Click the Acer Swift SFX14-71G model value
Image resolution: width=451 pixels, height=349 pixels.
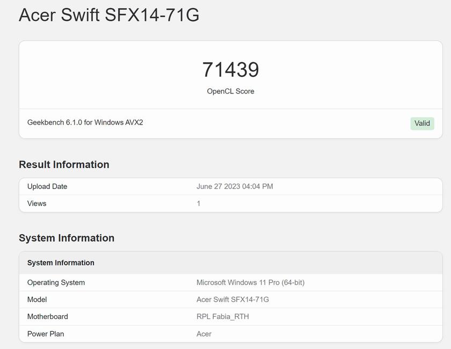click(232, 300)
